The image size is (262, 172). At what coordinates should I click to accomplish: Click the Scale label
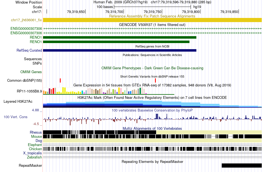37,7
